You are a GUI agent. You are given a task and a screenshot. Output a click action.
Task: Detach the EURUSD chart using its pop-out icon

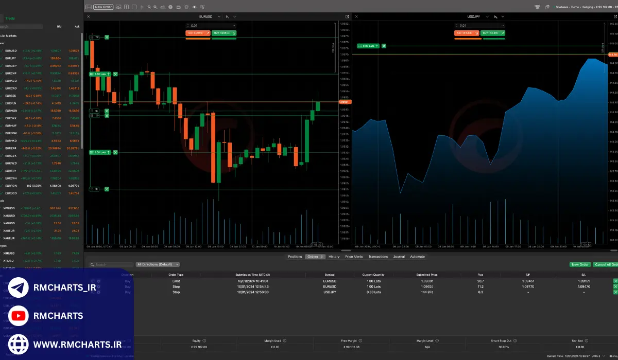pos(348,16)
